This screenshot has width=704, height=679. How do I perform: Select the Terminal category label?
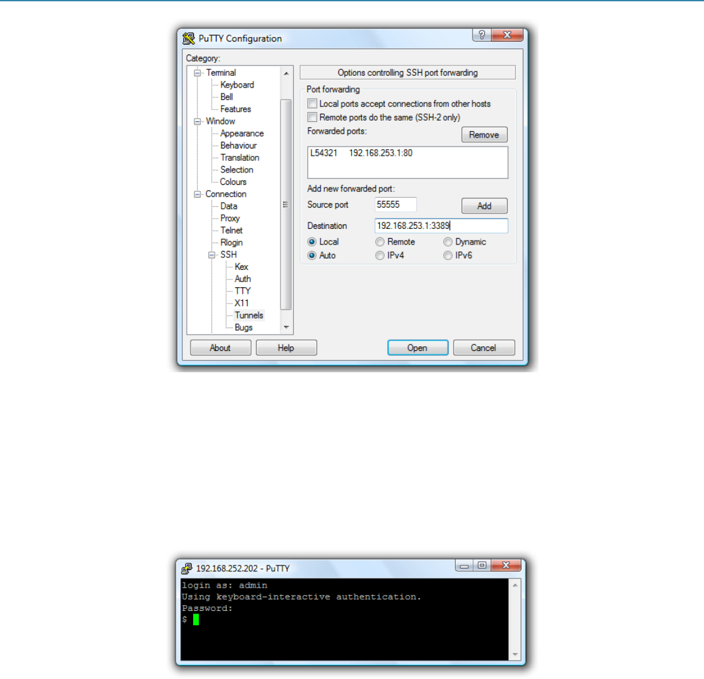point(221,73)
